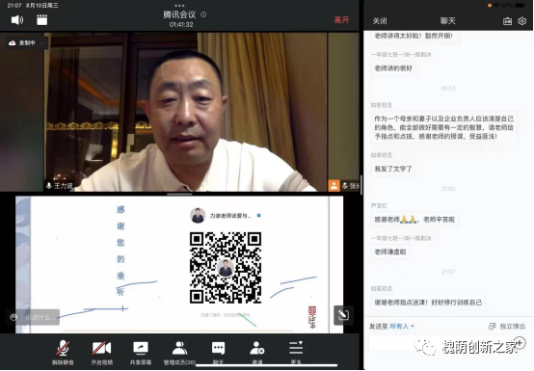
Task: Close the chat panel via 关闭
Action: pos(380,21)
